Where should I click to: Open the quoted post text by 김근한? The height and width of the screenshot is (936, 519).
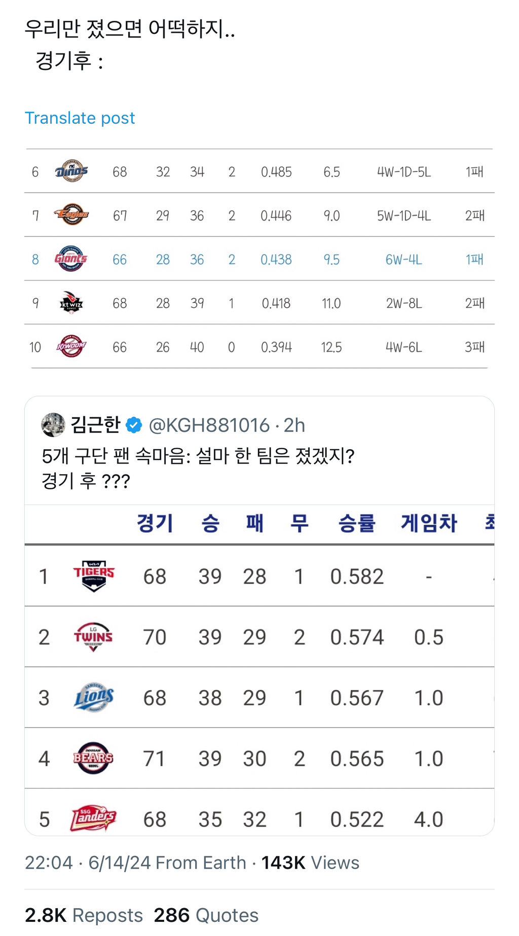198,468
